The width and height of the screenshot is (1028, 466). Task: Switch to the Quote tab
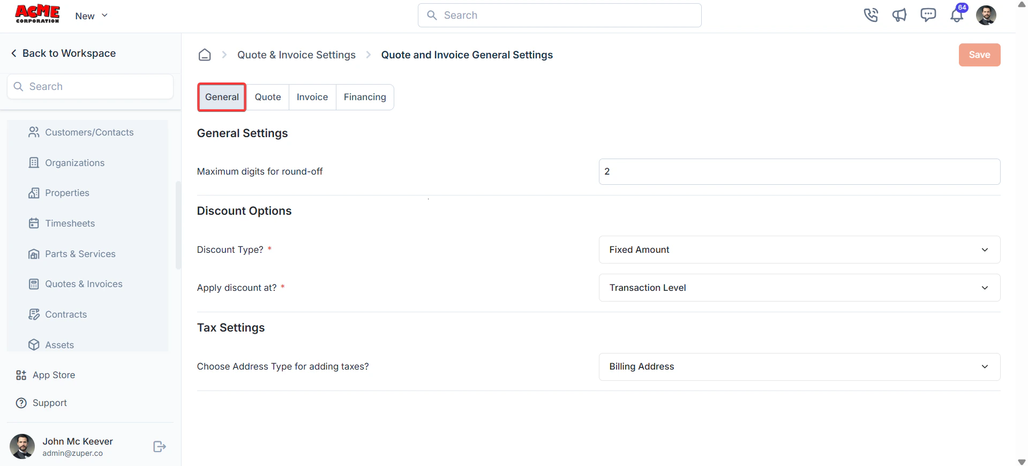[268, 97]
